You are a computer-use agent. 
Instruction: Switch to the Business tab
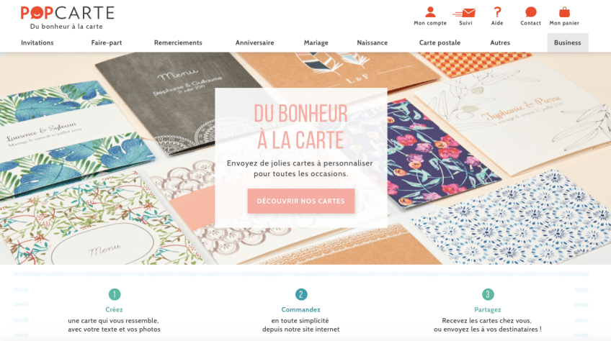[568, 42]
